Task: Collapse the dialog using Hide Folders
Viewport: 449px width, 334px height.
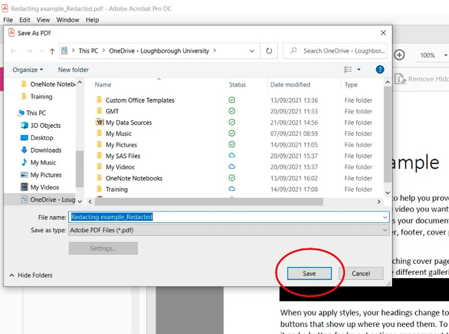Action: (x=30, y=275)
